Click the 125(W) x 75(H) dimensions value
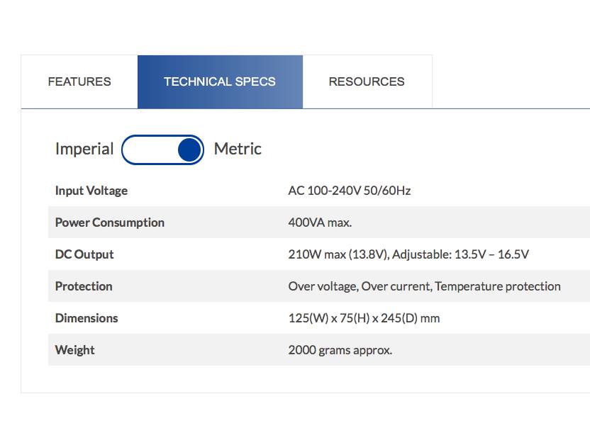 pyautogui.click(x=364, y=318)
